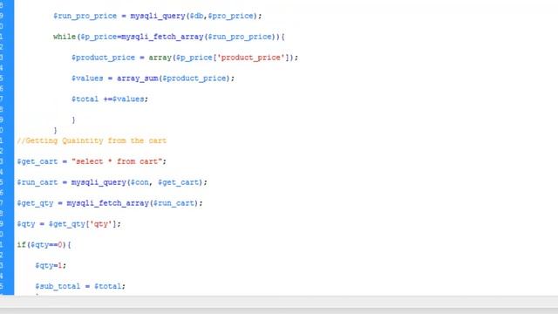Click the $sub_total = $total line
Viewport: 558px width, 314px height.
pos(80,286)
